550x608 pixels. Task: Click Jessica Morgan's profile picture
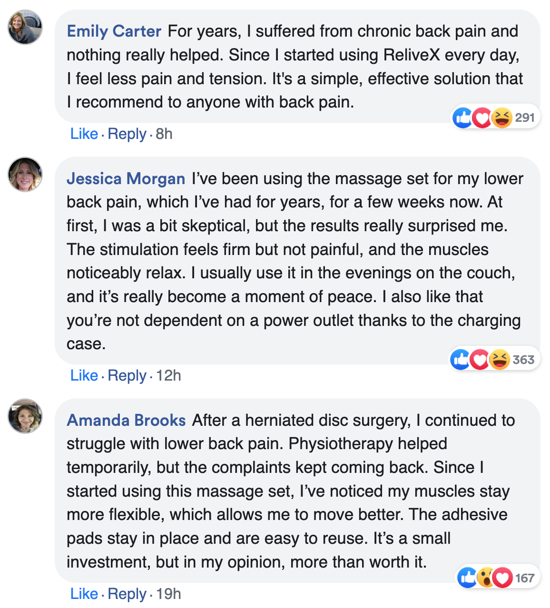25,175
